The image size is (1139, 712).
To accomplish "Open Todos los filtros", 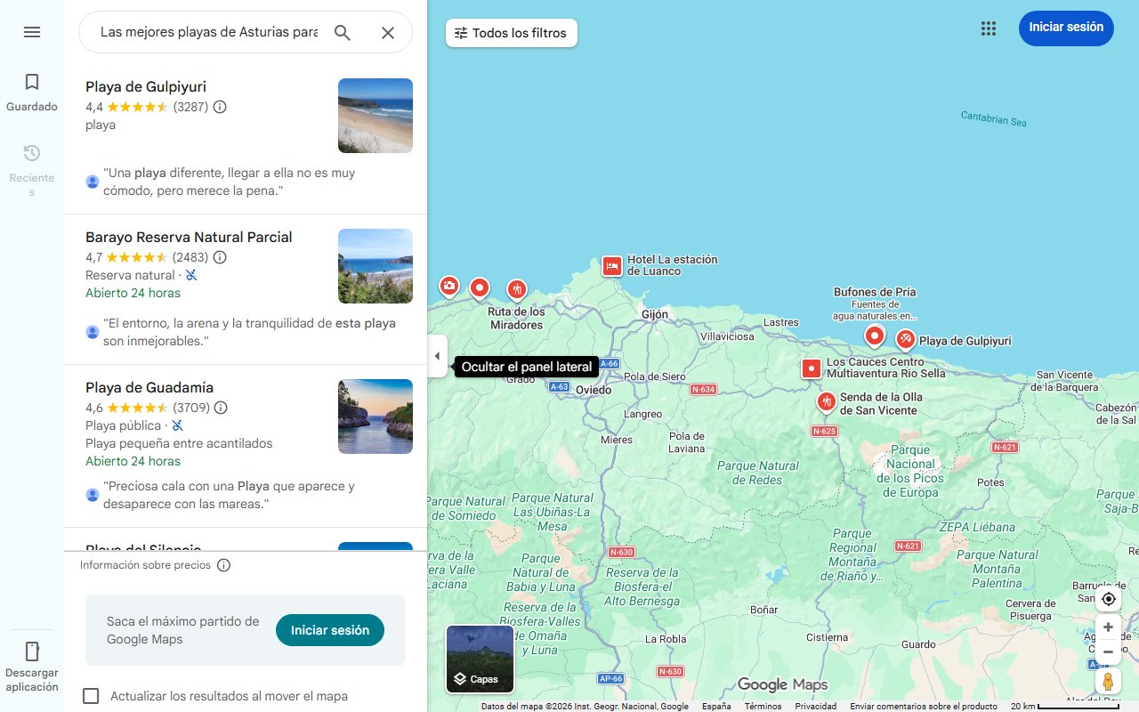I will [511, 33].
